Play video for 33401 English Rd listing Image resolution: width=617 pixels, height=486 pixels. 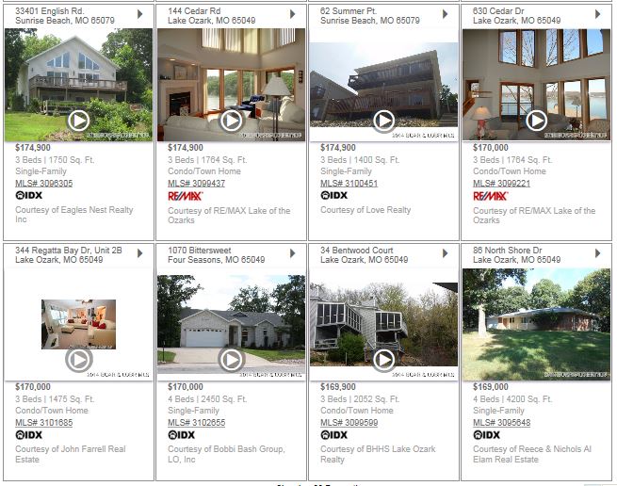click(79, 121)
